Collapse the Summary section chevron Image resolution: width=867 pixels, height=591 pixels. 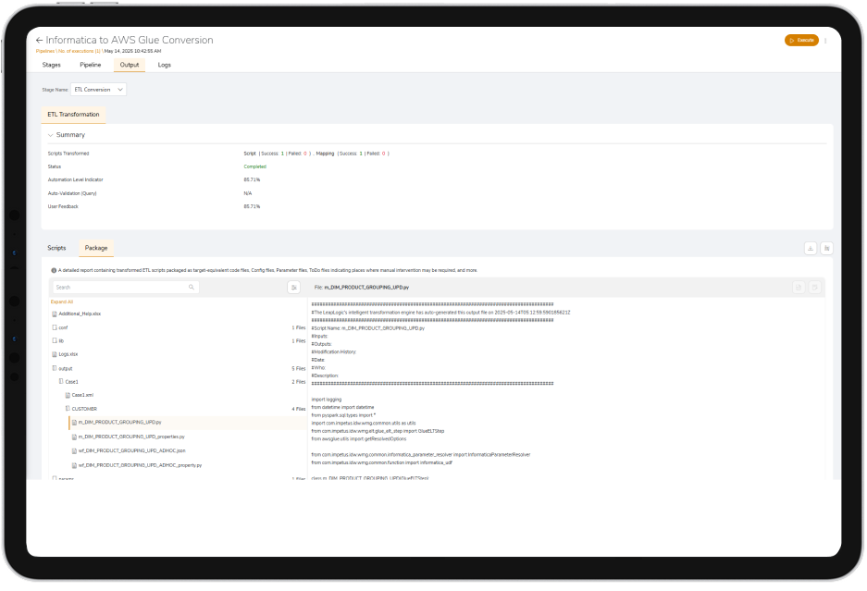[x=51, y=135]
